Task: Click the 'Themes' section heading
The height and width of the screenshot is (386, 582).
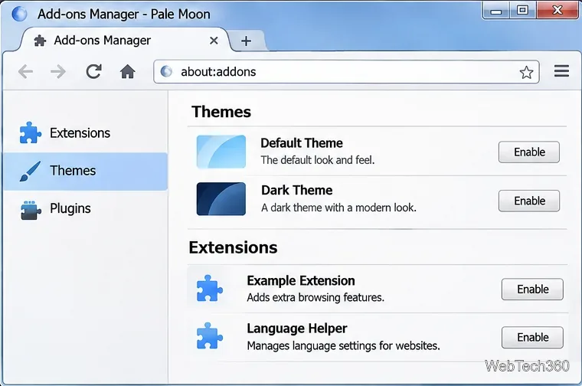Action: 221,112
